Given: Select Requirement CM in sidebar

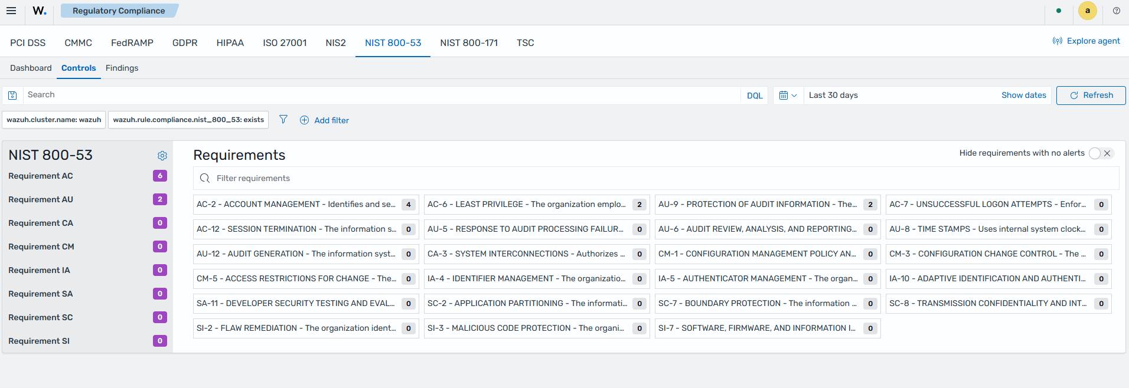Looking at the screenshot, I should pyautogui.click(x=87, y=246).
